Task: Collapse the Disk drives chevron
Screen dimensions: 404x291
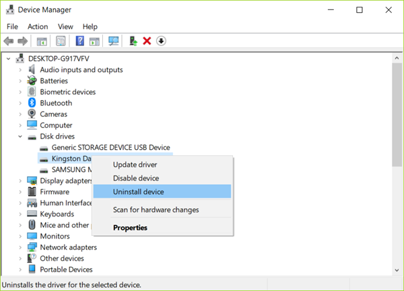Action: (20, 136)
